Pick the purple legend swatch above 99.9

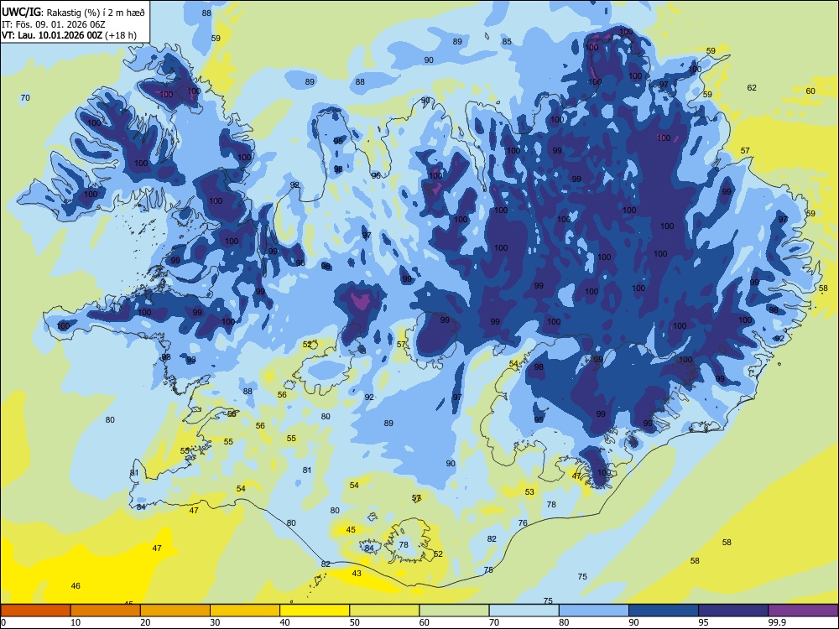pyautogui.click(x=803, y=611)
